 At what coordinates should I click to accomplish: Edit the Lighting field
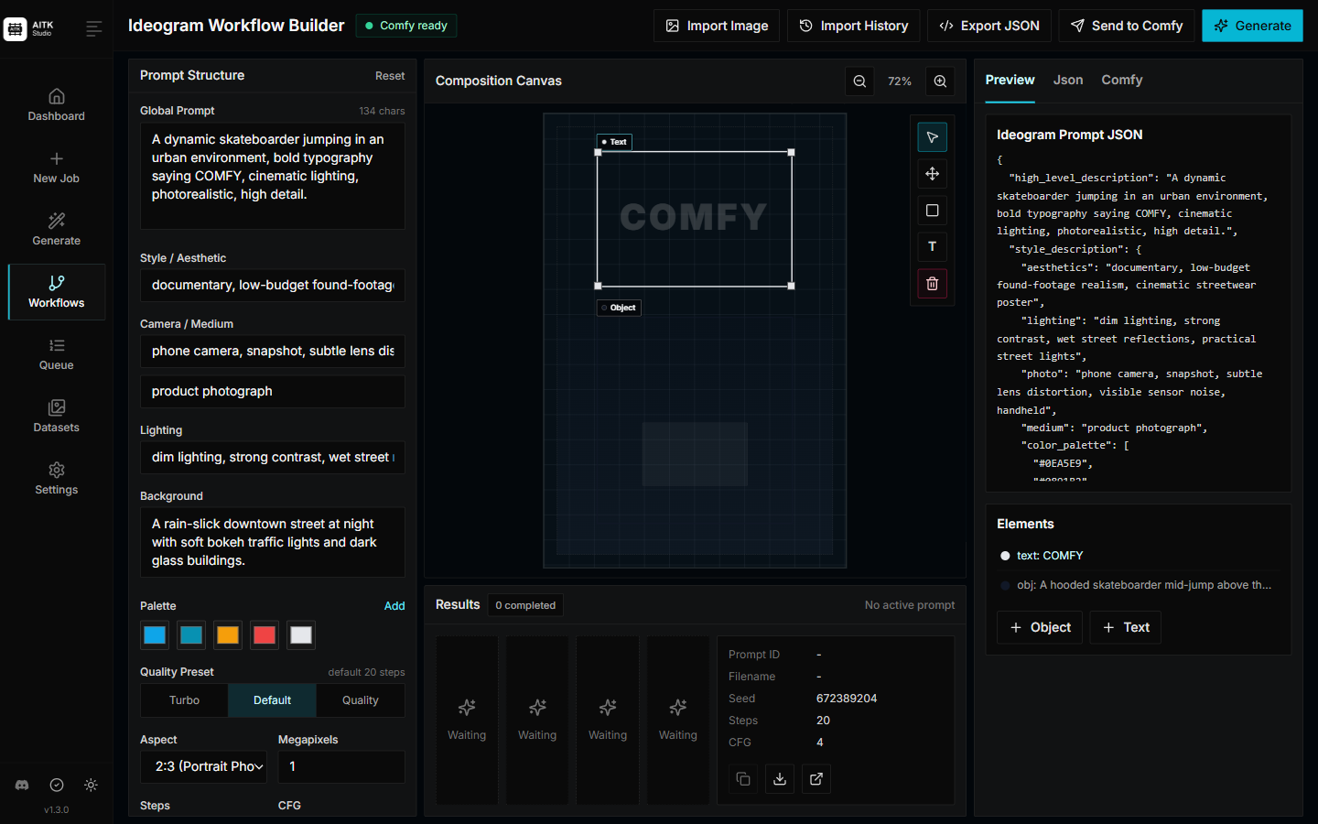tap(272, 458)
